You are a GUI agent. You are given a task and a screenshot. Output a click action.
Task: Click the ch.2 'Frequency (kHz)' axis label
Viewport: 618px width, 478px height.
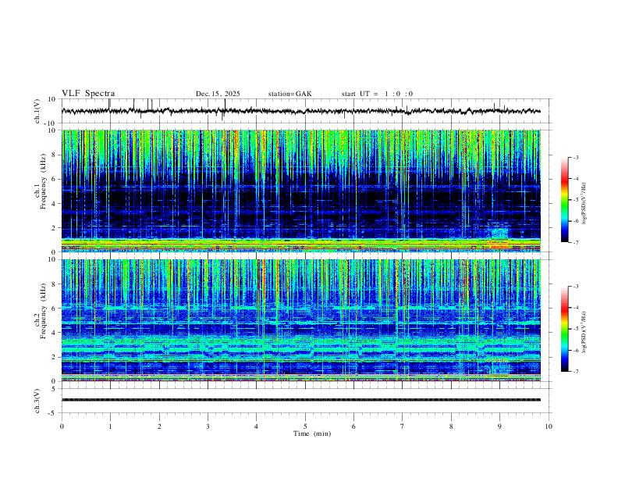[43, 311]
